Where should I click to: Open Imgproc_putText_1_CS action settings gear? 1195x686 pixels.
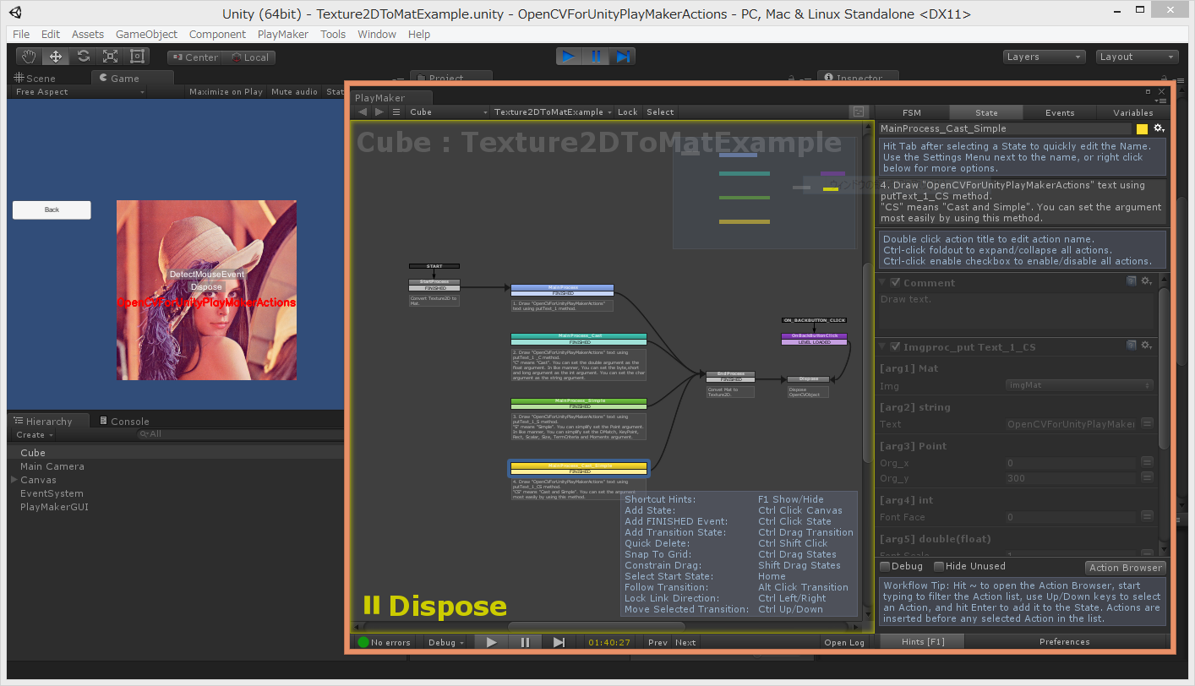[x=1147, y=346]
